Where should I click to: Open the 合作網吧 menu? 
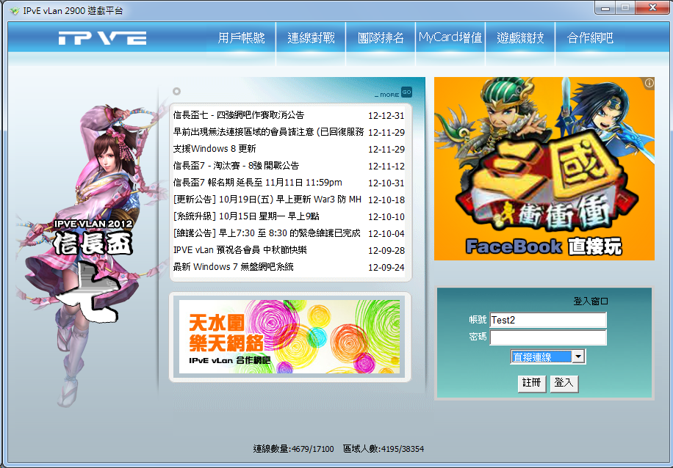(590, 38)
